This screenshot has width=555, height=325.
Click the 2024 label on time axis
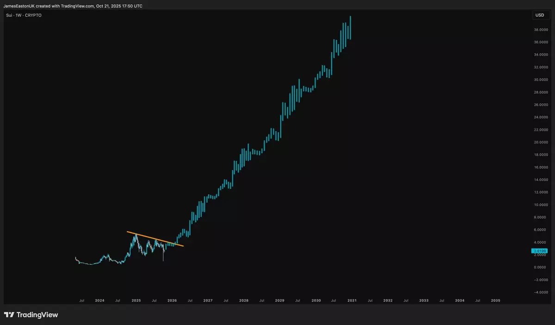(99, 301)
